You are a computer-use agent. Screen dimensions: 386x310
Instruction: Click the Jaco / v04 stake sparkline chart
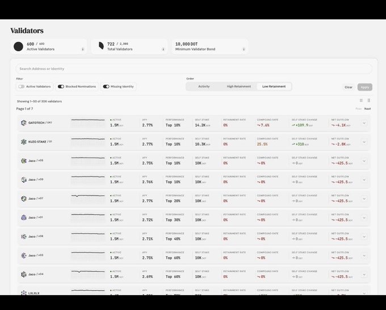(x=88, y=274)
